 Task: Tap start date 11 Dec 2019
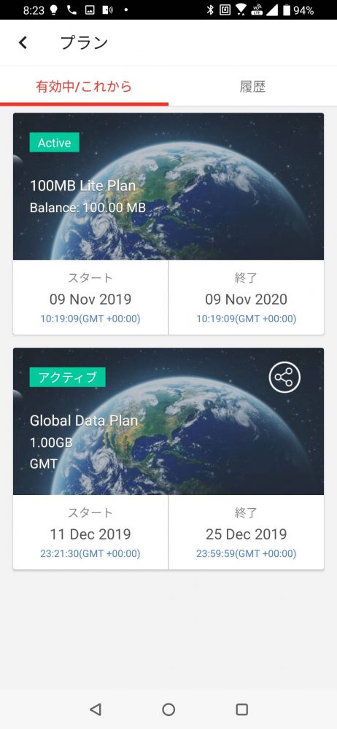90,534
